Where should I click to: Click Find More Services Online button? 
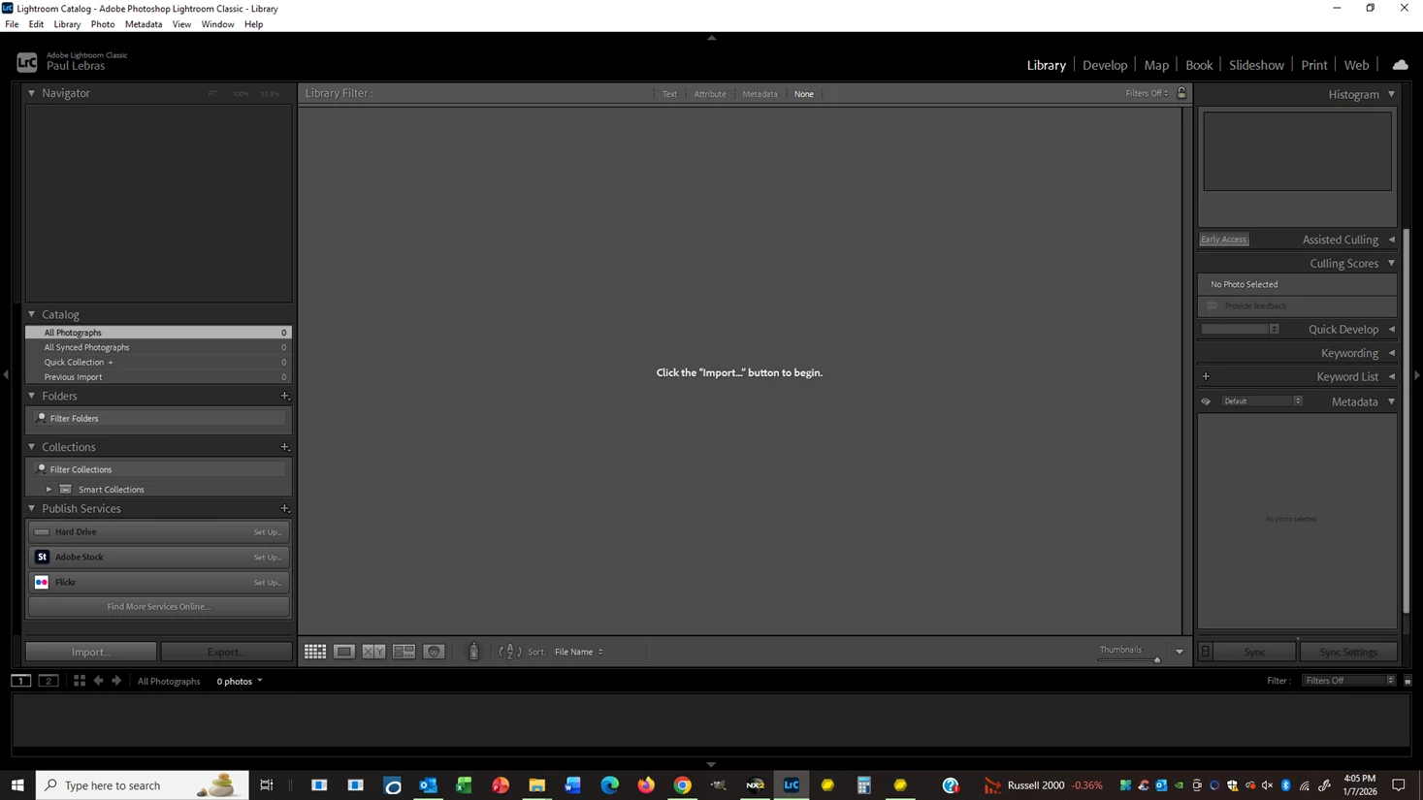[x=159, y=607]
